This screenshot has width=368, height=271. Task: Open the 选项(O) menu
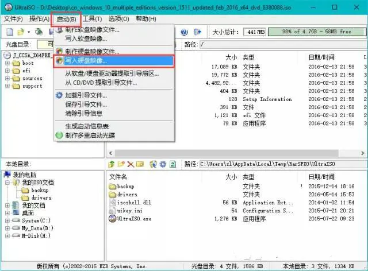pos(119,19)
